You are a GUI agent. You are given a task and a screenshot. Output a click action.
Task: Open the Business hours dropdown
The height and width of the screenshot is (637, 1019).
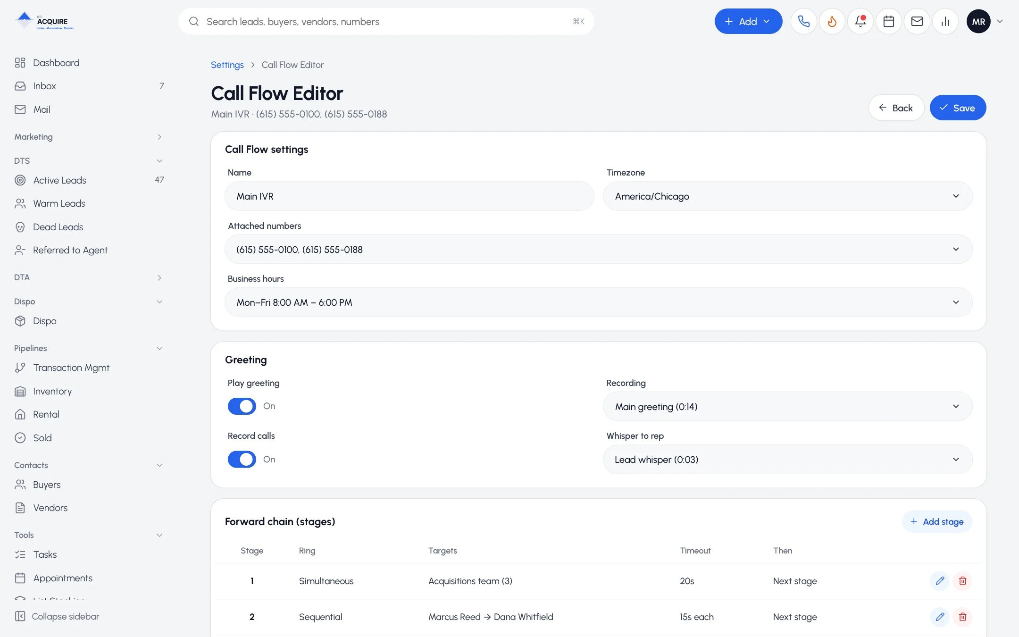pyautogui.click(x=598, y=302)
